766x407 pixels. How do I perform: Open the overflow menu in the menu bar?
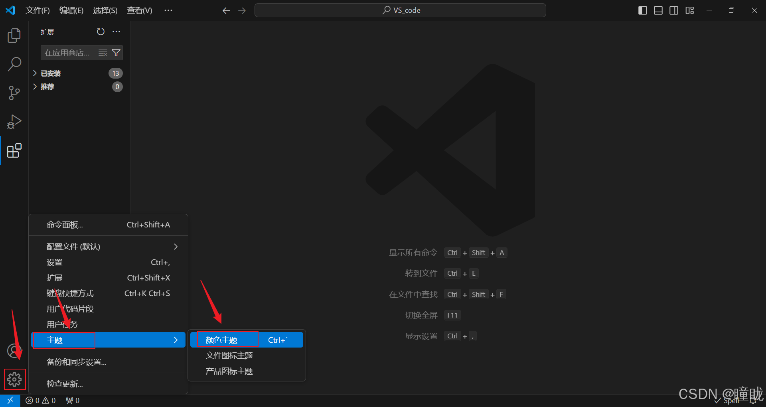(x=168, y=10)
